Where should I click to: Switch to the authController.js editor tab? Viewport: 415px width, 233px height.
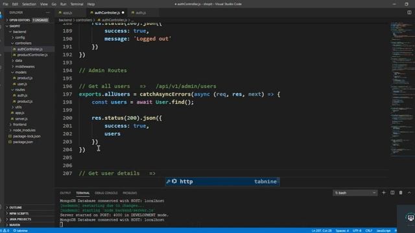point(107,13)
